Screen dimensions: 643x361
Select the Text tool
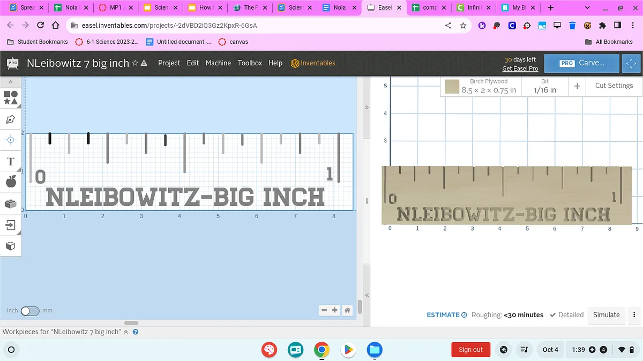click(x=11, y=162)
